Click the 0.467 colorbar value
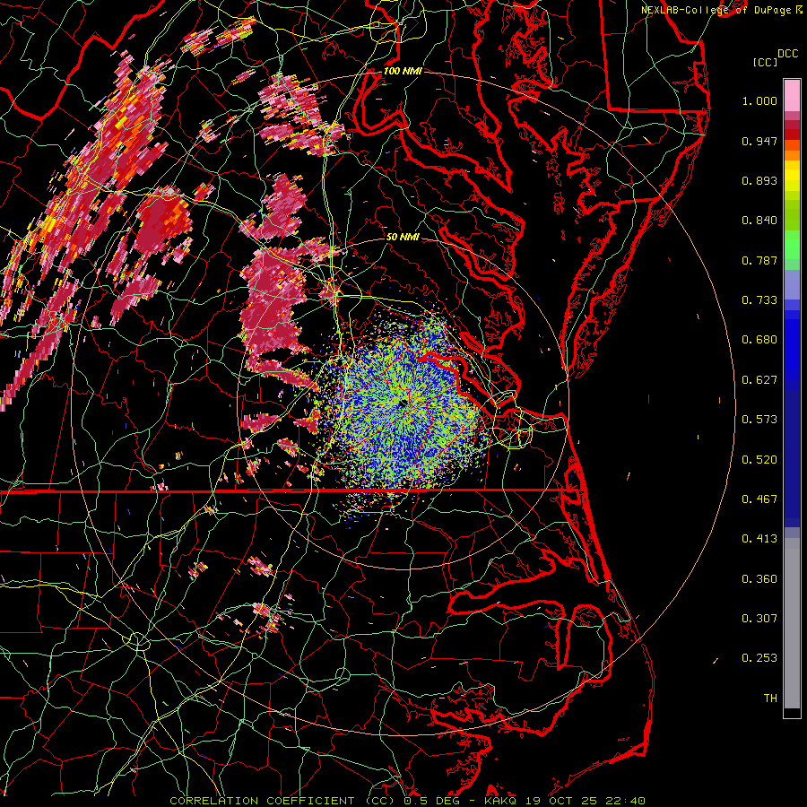Viewport: 807px width, 807px height. tap(759, 499)
